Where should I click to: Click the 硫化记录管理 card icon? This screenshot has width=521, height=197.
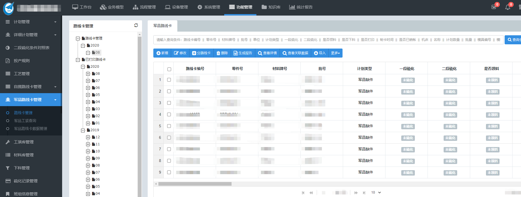pos(8,181)
